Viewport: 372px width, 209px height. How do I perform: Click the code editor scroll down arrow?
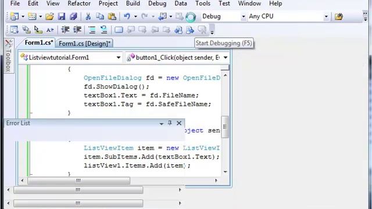click(x=225, y=172)
